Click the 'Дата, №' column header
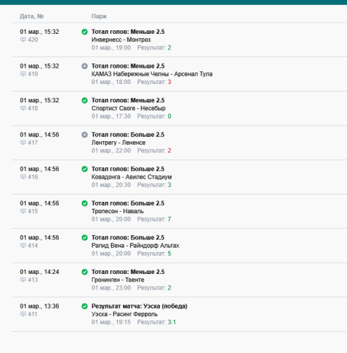 coord(32,16)
